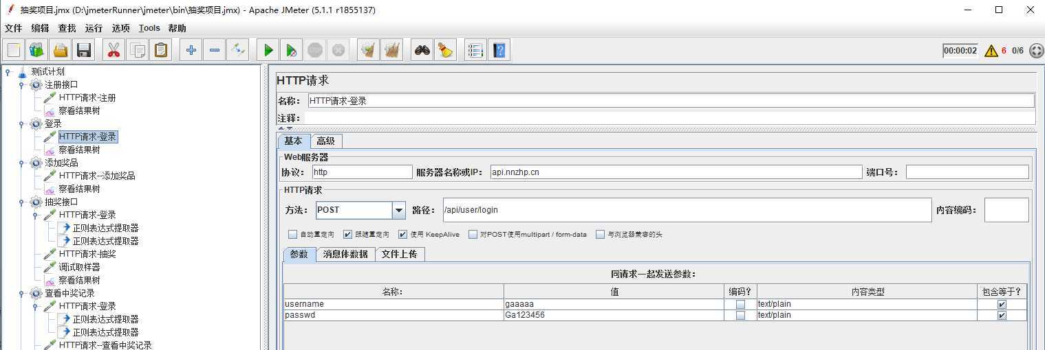
Task: Collapse HTTP请求-登录 handle under 查看中奖记录
Action: [35, 306]
